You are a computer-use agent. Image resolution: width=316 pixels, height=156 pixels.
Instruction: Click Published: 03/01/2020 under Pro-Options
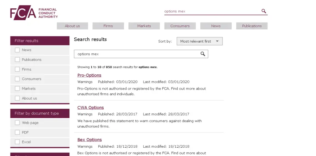[118, 82]
